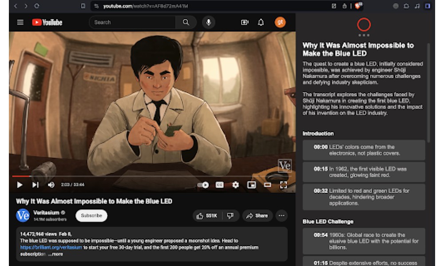Start voice search with microphone icon
Viewport: 444px width, 266px height.
(x=208, y=22)
